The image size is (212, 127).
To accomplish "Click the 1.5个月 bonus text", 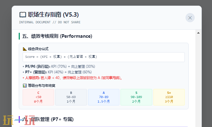I will coord(104,102).
